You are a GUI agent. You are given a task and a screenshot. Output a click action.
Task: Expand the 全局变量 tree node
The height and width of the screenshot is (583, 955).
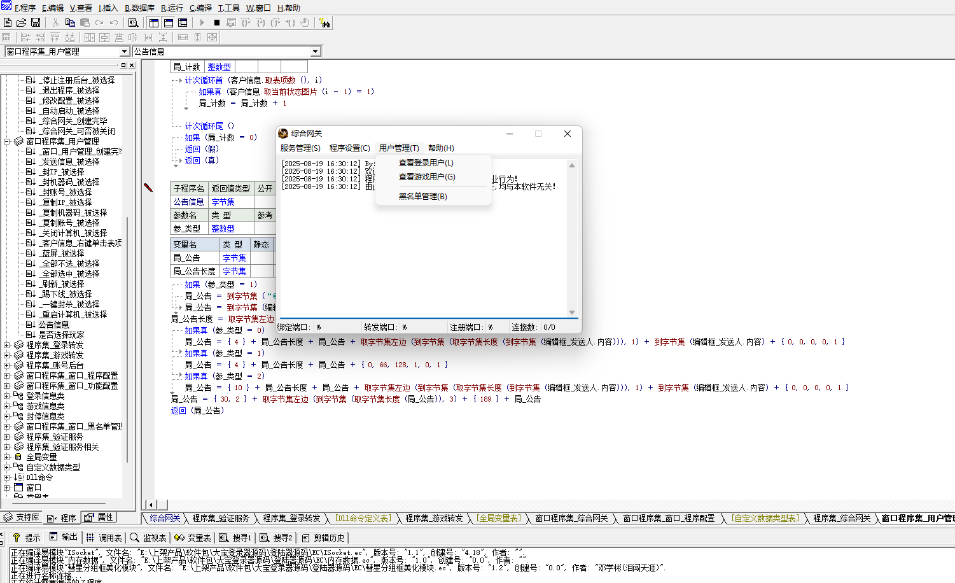(7, 457)
